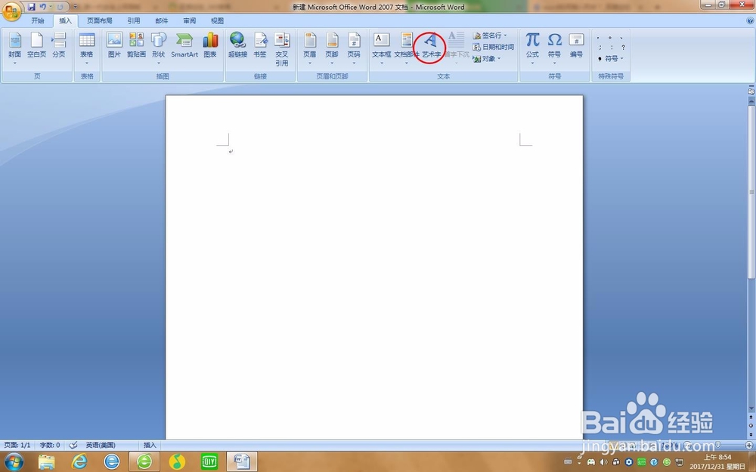Viewport: 756px width, 472px height.
Task: Insert a 签名行 signature line
Action: point(489,35)
